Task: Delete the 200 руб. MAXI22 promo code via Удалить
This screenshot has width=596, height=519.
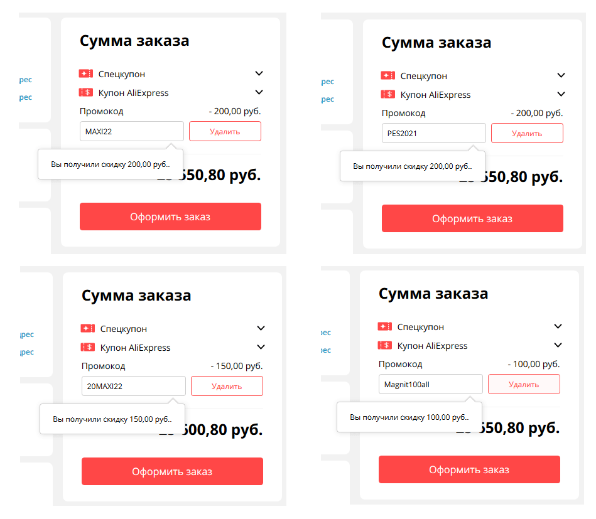Action: pyautogui.click(x=225, y=131)
